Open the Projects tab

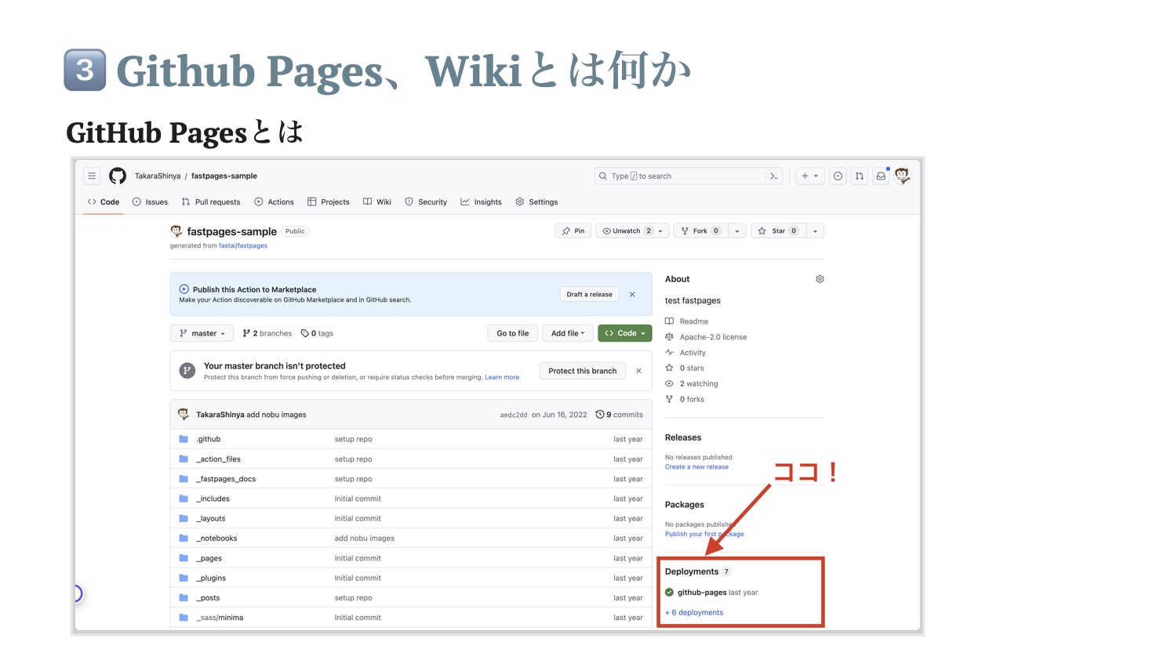coord(329,202)
